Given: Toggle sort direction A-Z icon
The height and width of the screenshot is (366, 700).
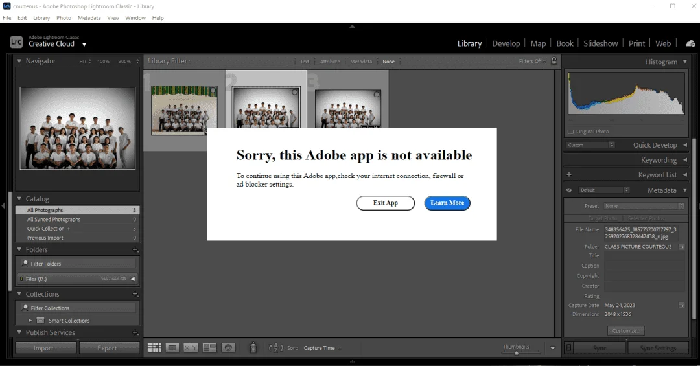Looking at the screenshot, I should (x=276, y=348).
